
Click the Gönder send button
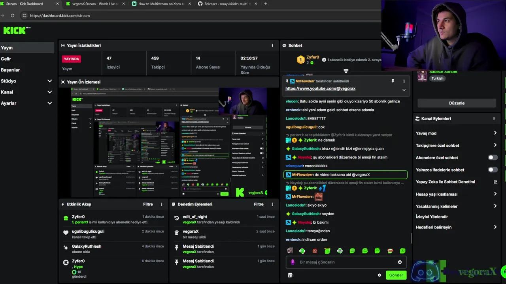pos(396,275)
